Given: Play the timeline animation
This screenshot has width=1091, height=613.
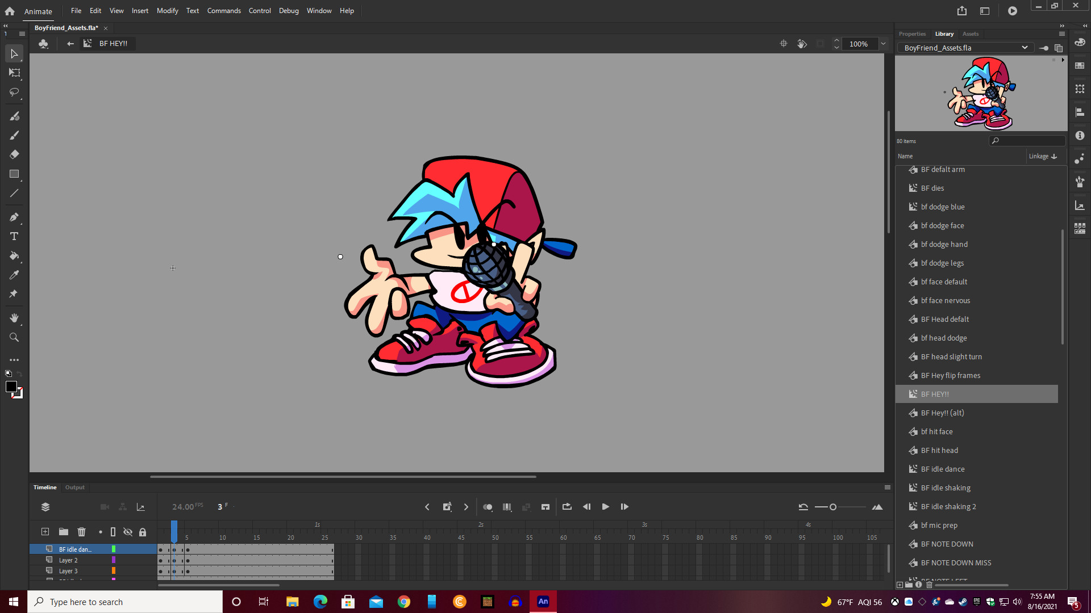Looking at the screenshot, I should [605, 507].
